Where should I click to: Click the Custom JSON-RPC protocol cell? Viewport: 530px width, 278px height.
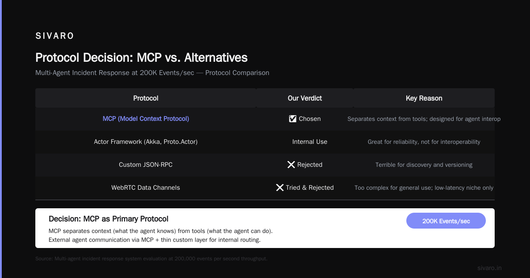coord(146,165)
